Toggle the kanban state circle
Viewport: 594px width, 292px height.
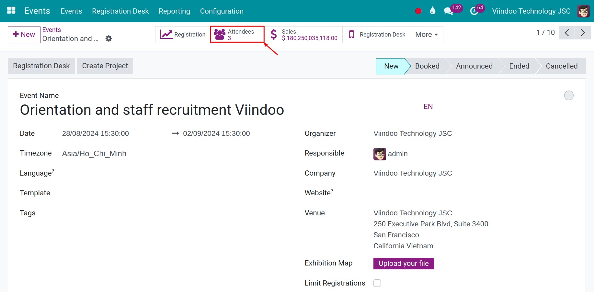coord(569,95)
